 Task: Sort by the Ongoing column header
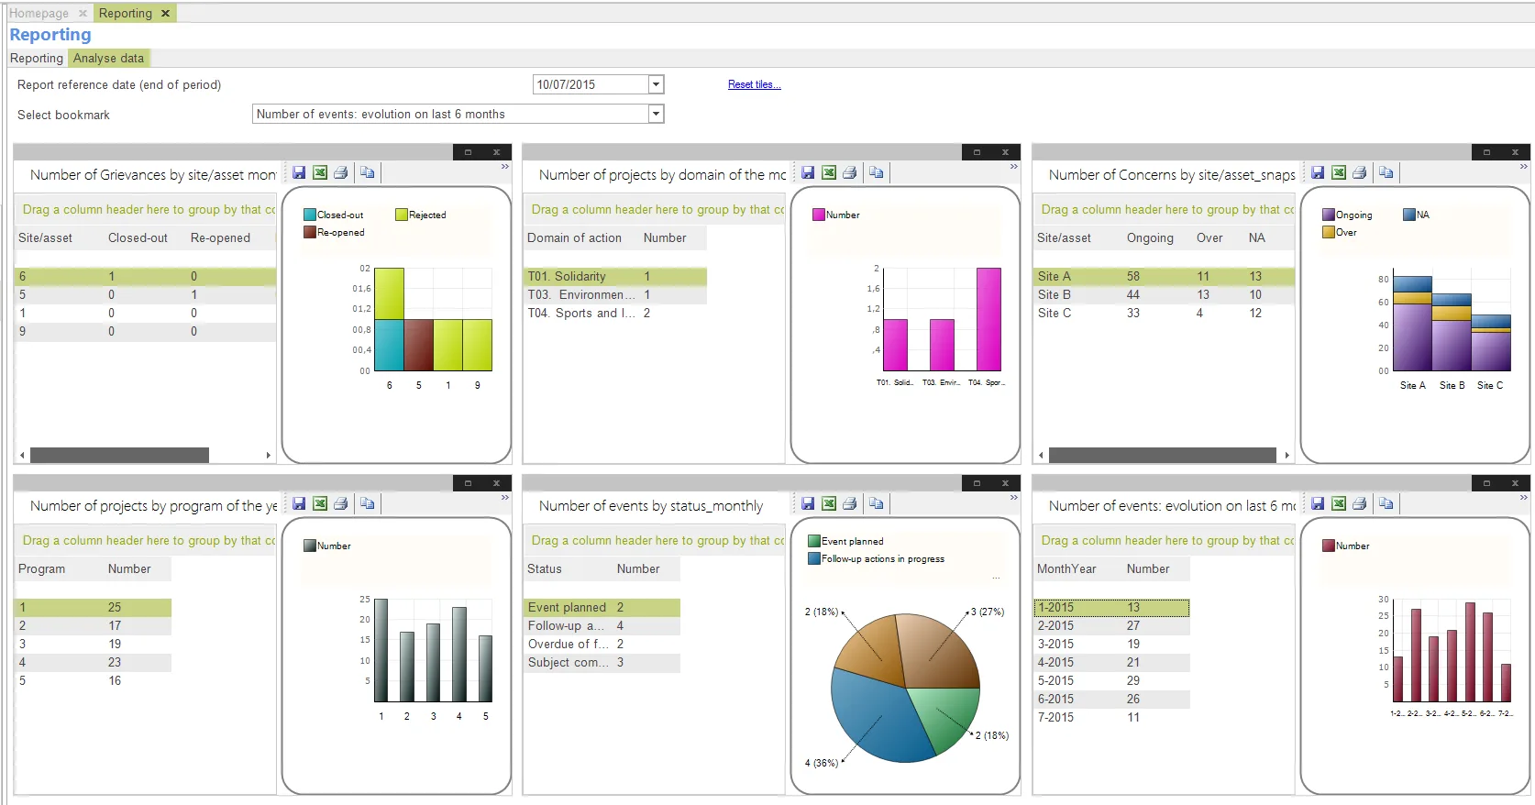(x=1150, y=237)
